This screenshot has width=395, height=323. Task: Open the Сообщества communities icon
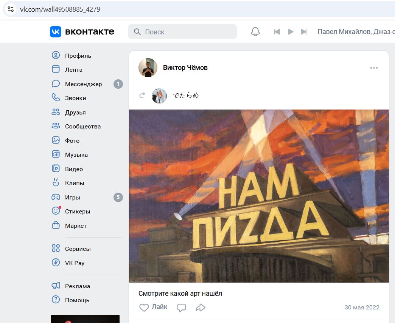pos(56,126)
